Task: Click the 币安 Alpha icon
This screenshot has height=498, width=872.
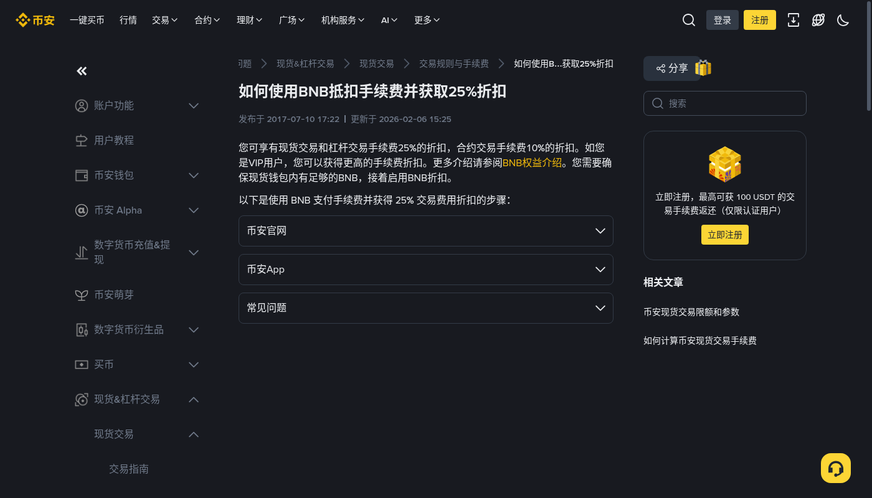Action: tap(82, 210)
